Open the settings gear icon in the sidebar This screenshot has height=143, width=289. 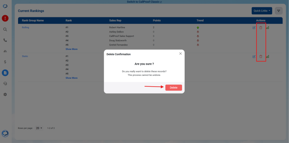(5, 94)
